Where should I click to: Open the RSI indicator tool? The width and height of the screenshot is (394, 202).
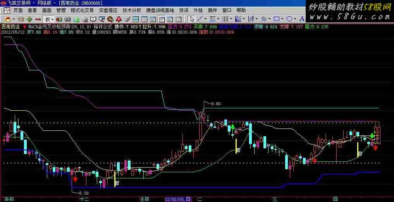coord(21,19)
